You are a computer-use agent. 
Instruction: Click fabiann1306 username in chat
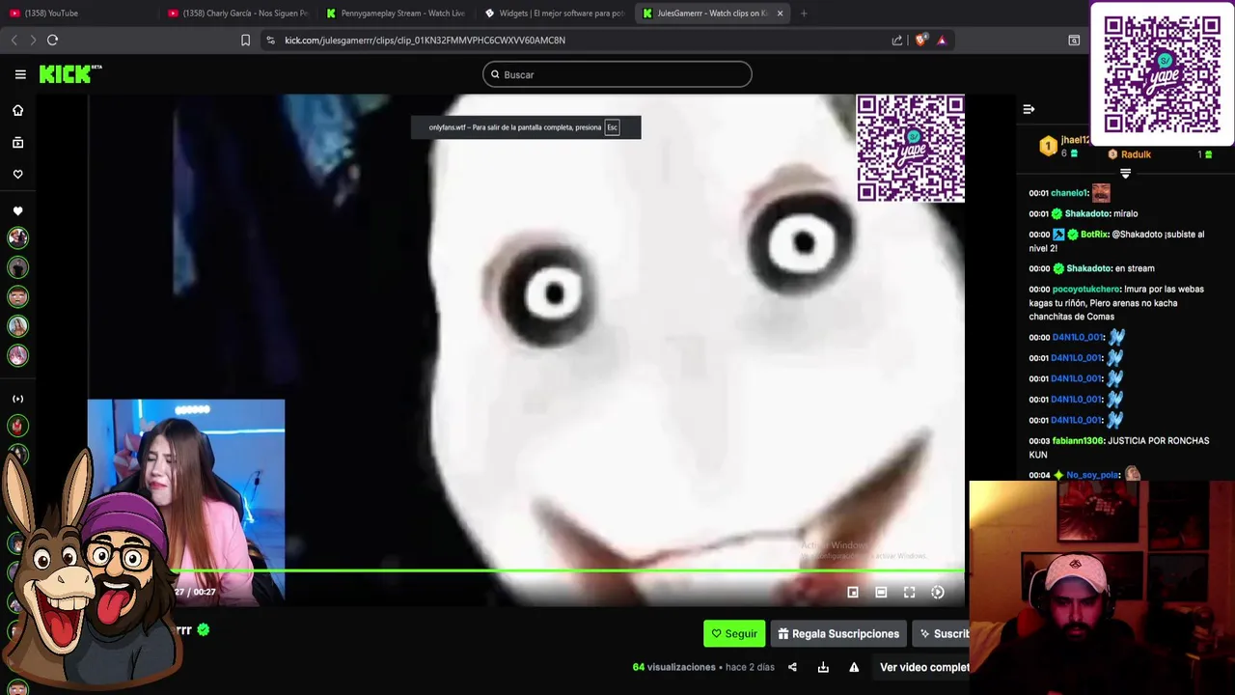click(1077, 441)
